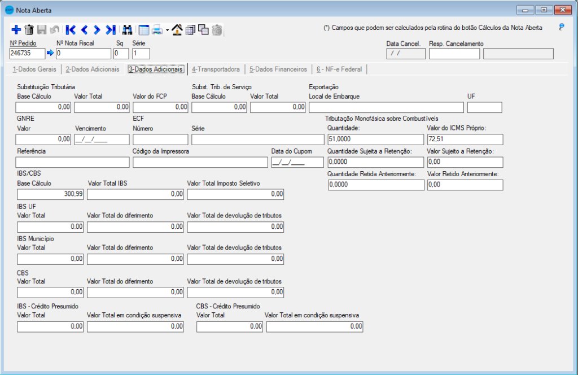Click the binoculars search icon
The width and height of the screenshot is (578, 375).
coord(127,30)
